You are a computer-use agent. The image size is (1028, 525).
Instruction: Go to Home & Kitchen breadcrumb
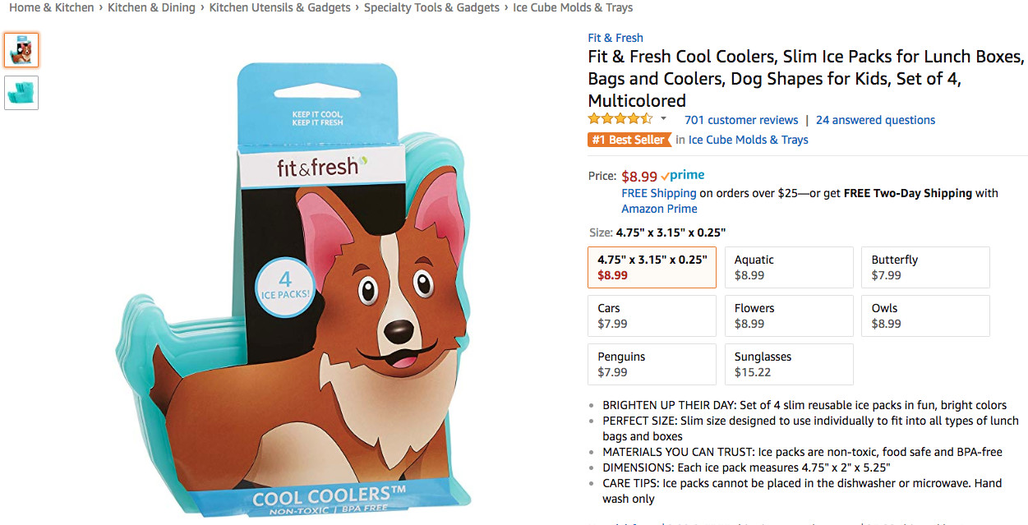pyautogui.click(x=52, y=7)
